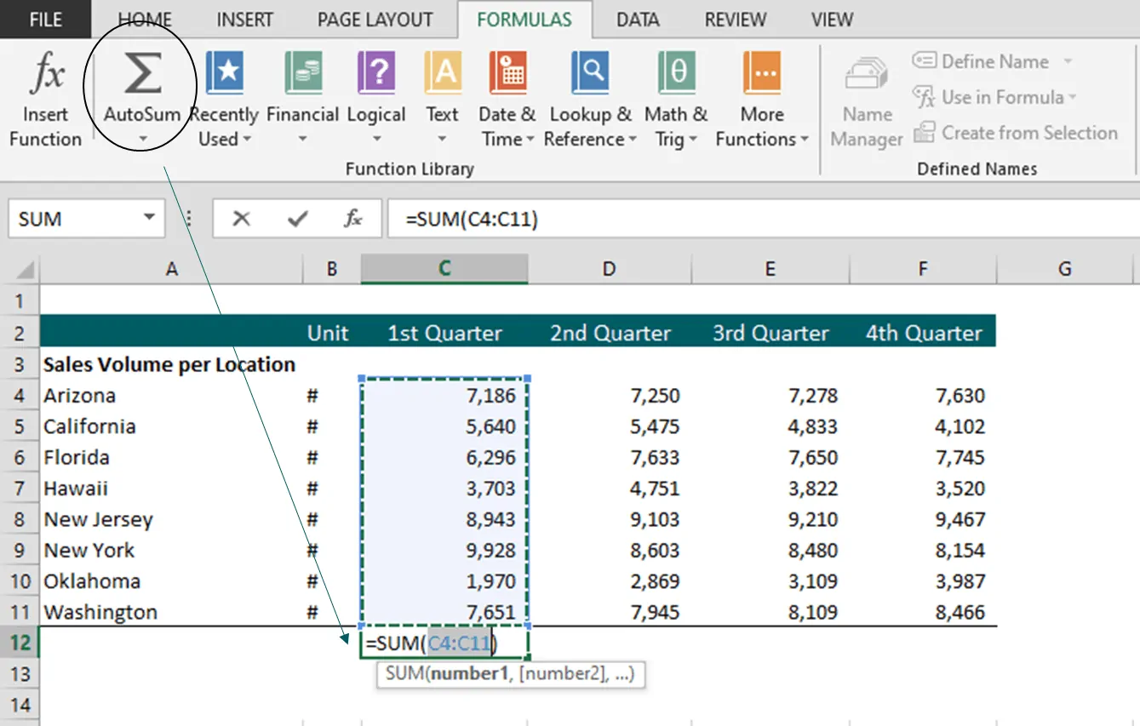Expand the AutoSum dropdown arrow
1140x726 pixels.
point(143,139)
